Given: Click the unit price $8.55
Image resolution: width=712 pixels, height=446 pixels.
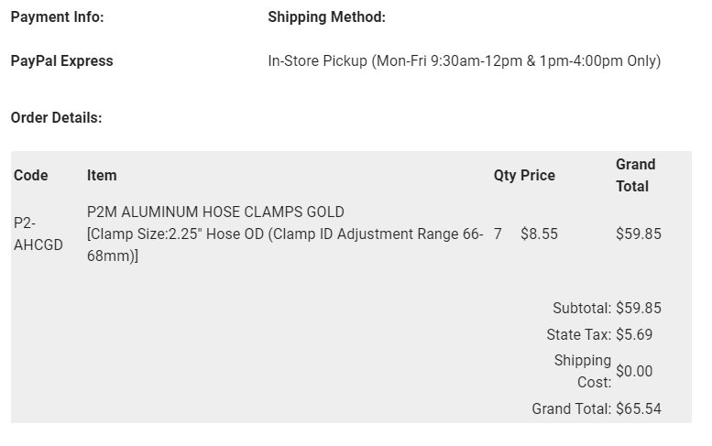Looking at the screenshot, I should point(539,234).
